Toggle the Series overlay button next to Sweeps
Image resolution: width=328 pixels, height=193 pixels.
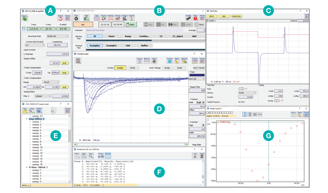point(133,68)
